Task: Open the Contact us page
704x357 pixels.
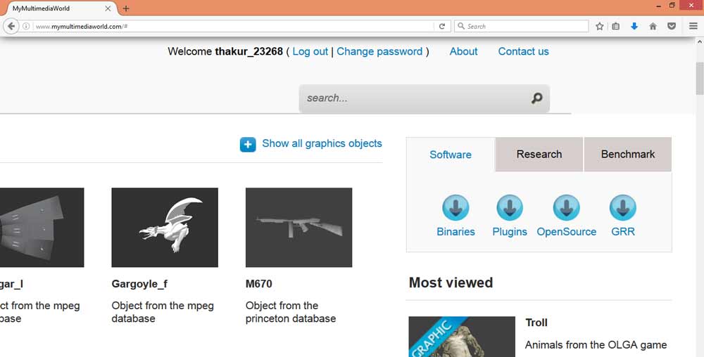Action: 523,51
